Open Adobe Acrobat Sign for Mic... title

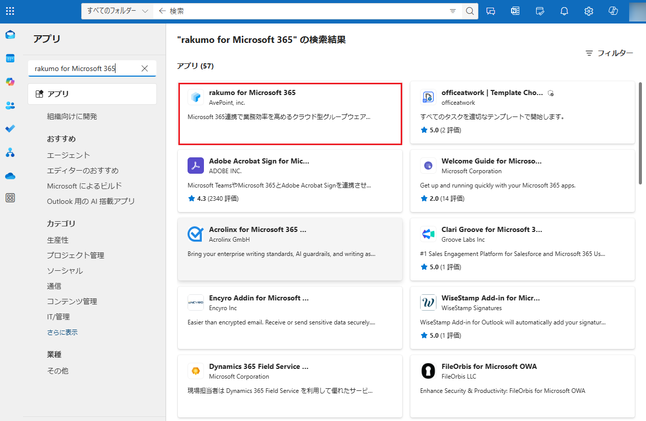point(259,161)
